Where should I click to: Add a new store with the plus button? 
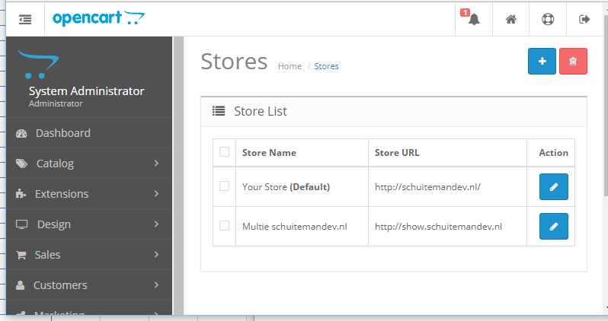(542, 61)
